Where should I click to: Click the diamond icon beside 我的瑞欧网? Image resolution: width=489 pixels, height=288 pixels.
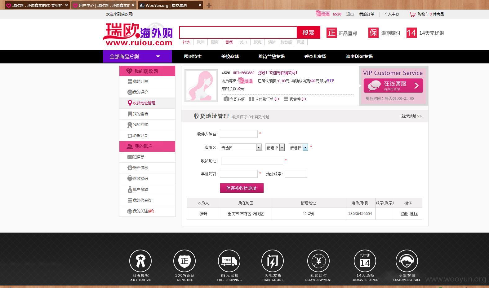(x=129, y=71)
